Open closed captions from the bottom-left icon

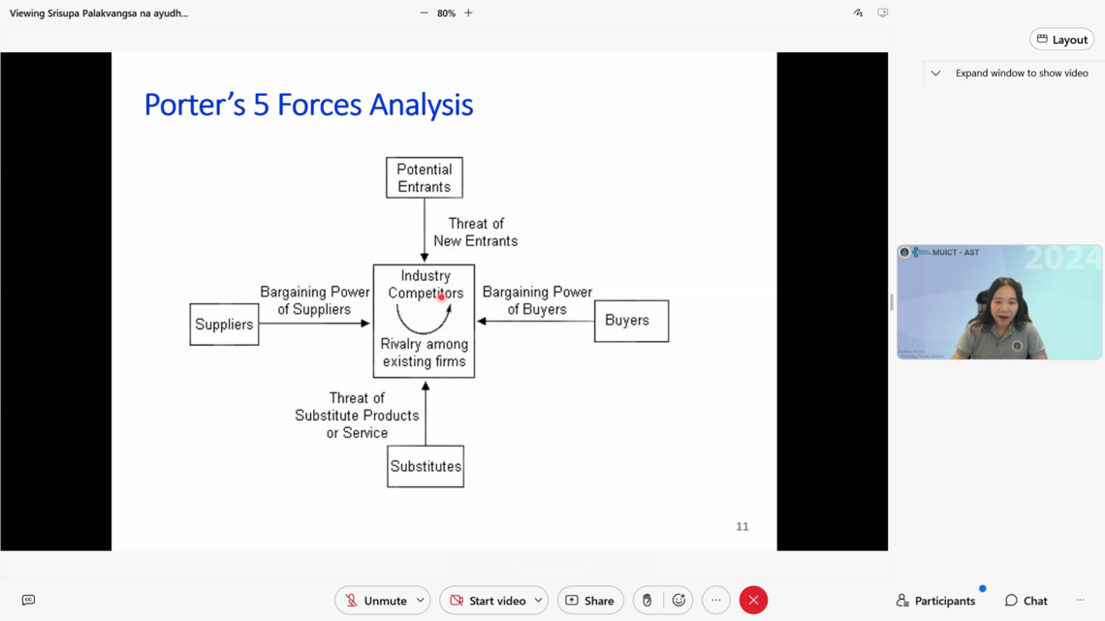click(28, 601)
